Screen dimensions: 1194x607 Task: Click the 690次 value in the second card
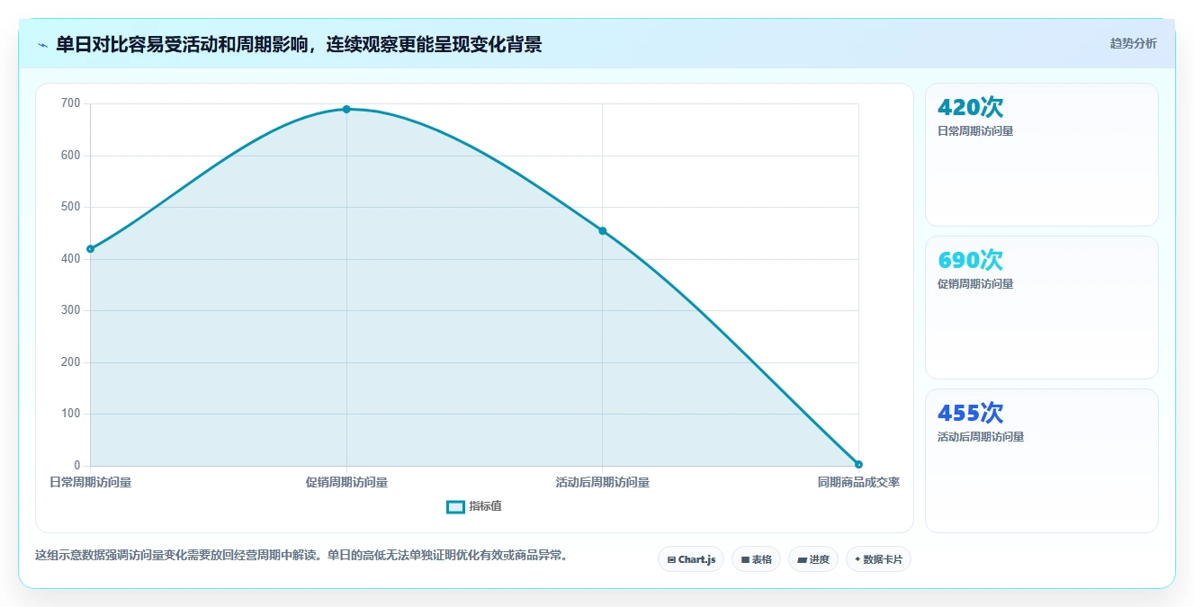pos(970,260)
